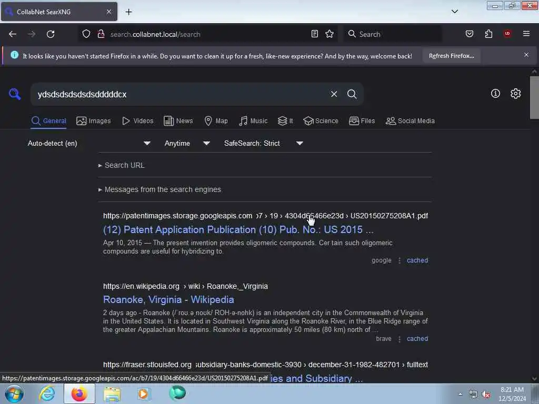Click the green round taskbar application icon
This screenshot has width=539, height=404.
click(x=177, y=393)
